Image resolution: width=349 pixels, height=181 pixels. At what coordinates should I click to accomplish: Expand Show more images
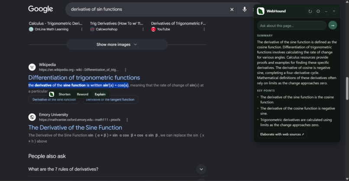click(x=117, y=45)
